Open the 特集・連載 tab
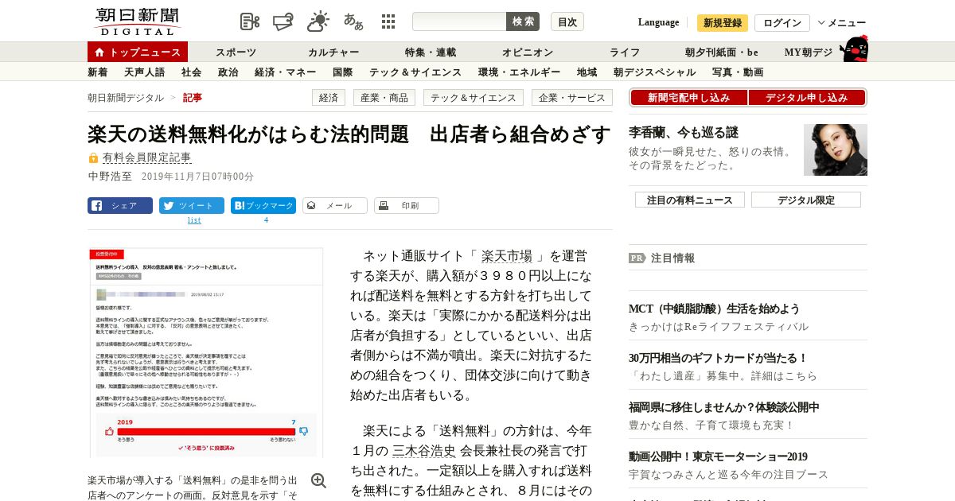Screen dimensions: 955x501 (431, 52)
